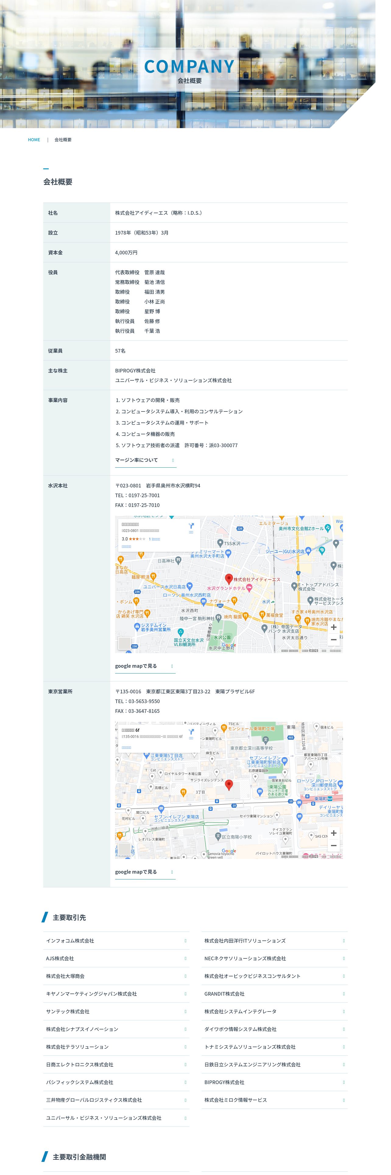The height and width of the screenshot is (1175, 391).
Task: Click the 東陽町 metro station icon
Action: tap(330, 799)
